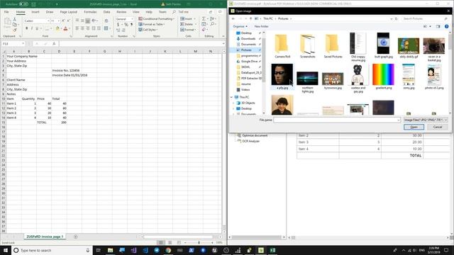Click the red Font Color A icon
The width and height of the screenshot is (454, 255).
[65, 28]
